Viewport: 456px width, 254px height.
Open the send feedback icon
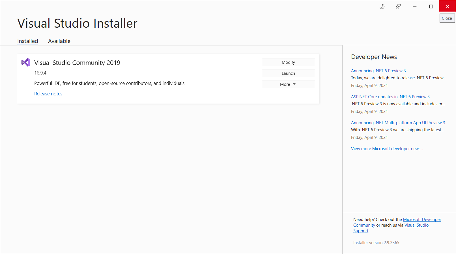pos(398,6)
